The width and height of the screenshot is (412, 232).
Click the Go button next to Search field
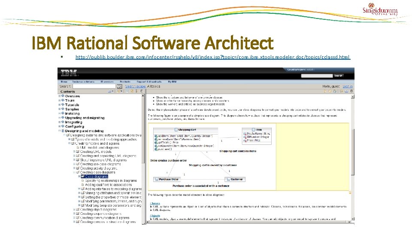point(120,86)
